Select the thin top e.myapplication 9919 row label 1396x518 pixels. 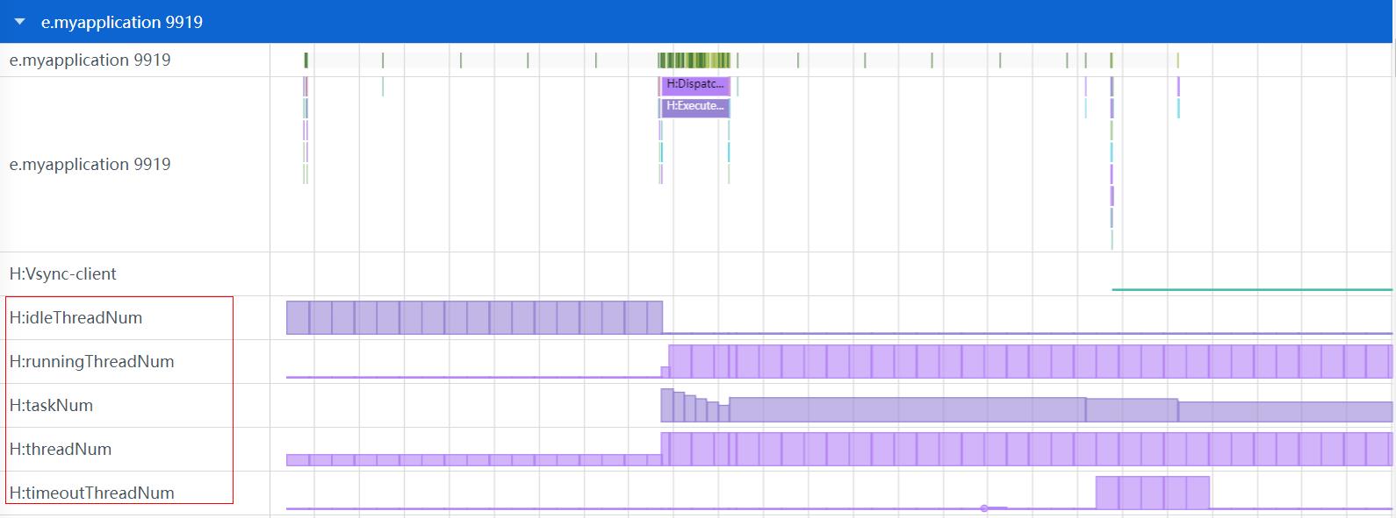[x=90, y=60]
